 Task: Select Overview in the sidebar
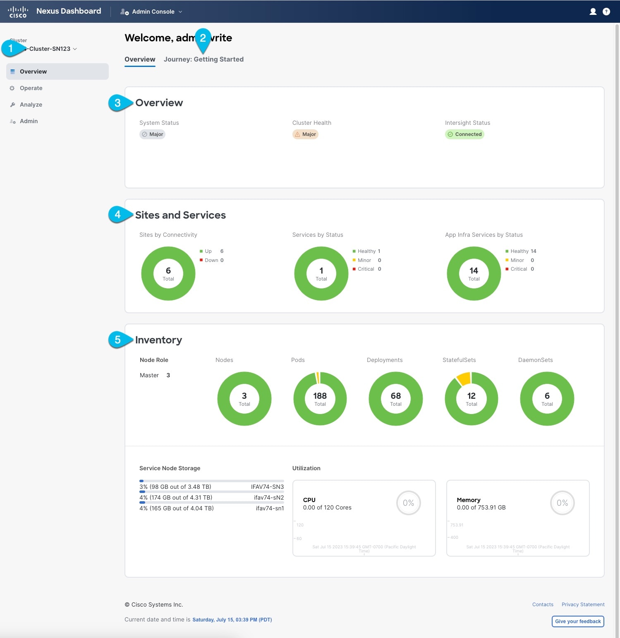[x=57, y=71]
